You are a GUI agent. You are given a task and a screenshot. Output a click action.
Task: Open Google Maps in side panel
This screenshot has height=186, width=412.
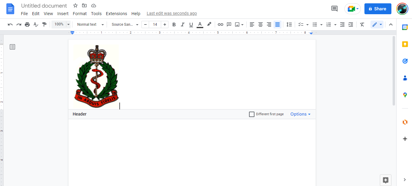point(405,95)
